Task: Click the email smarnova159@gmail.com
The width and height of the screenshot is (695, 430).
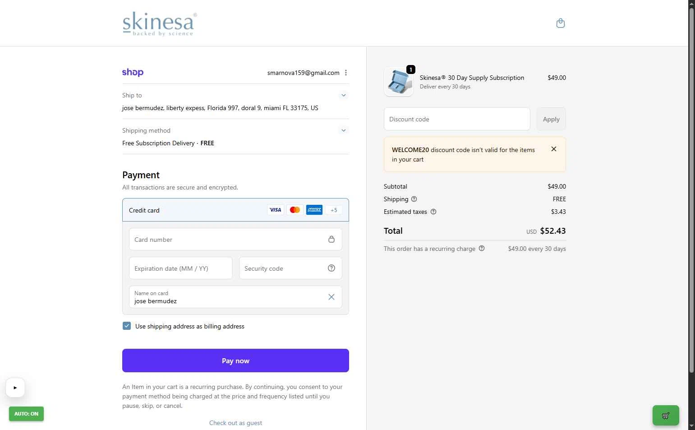Action: (x=303, y=73)
